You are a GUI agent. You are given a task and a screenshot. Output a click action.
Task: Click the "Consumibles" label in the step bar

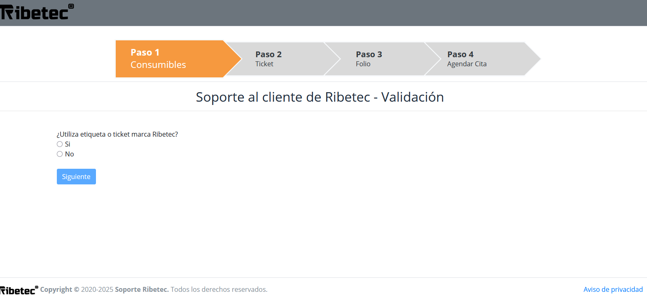[158, 65]
